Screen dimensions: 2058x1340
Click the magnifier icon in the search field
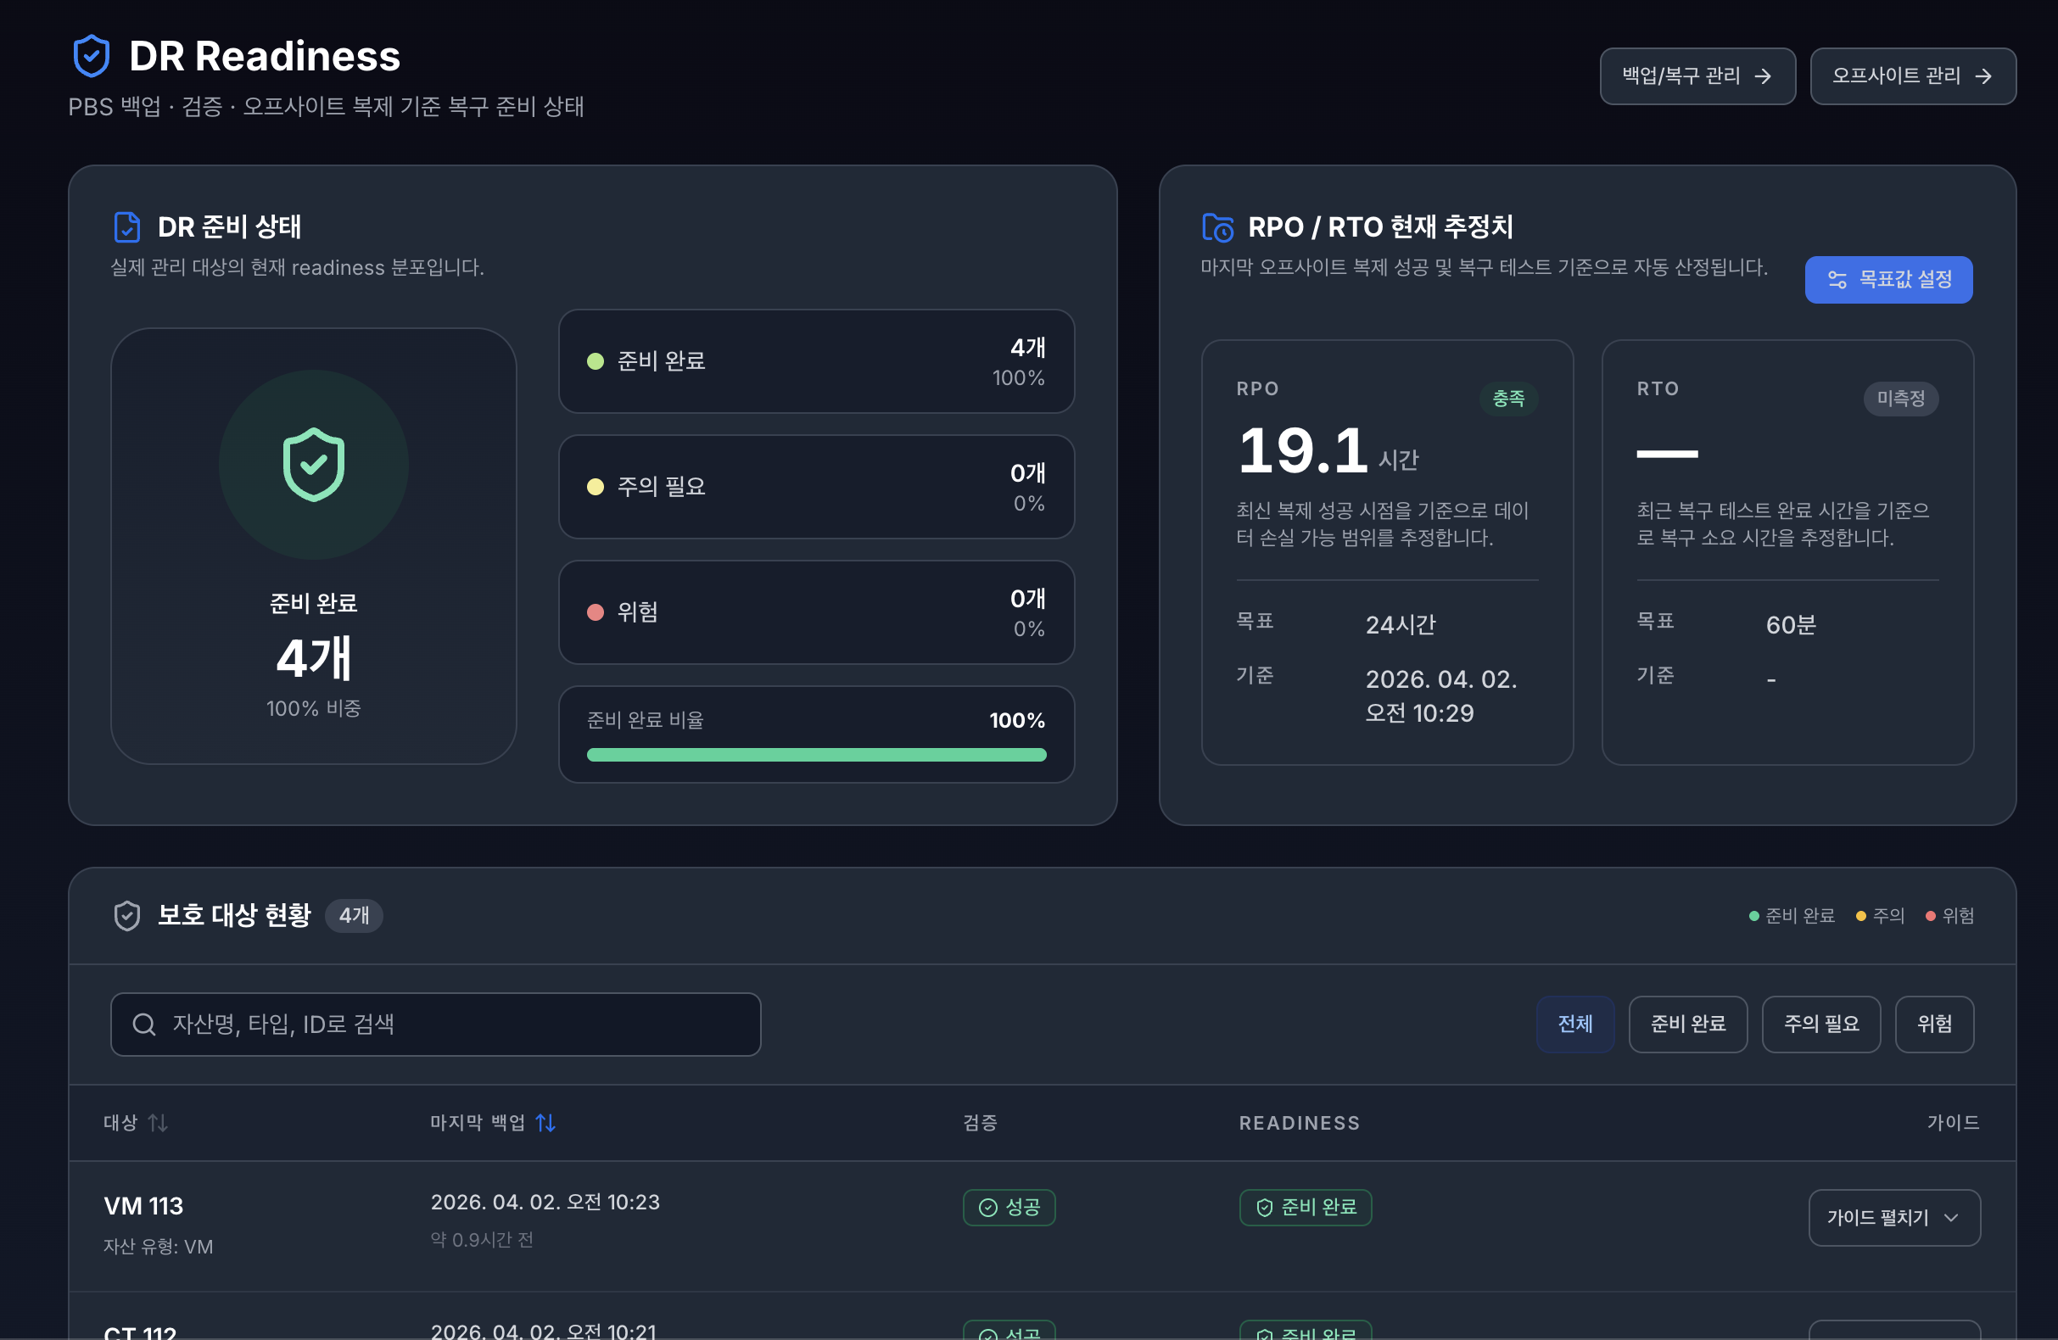pyautogui.click(x=143, y=1024)
